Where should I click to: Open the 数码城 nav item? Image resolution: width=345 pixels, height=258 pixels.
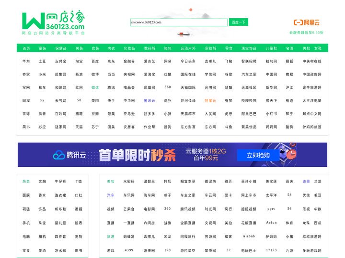[149, 48]
